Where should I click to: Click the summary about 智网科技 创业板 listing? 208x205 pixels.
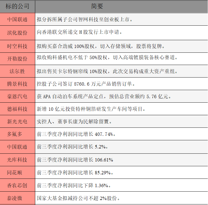pyautogui.click(x=84, y=20)
